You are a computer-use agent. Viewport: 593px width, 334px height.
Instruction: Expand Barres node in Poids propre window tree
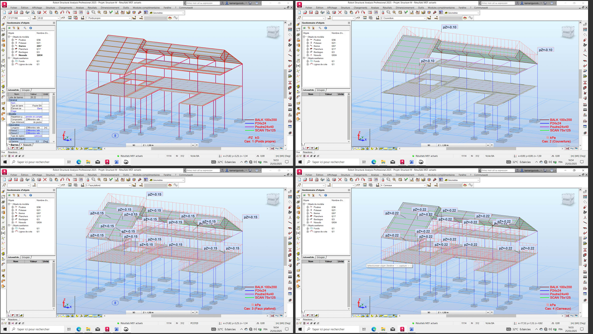point(12,46)
